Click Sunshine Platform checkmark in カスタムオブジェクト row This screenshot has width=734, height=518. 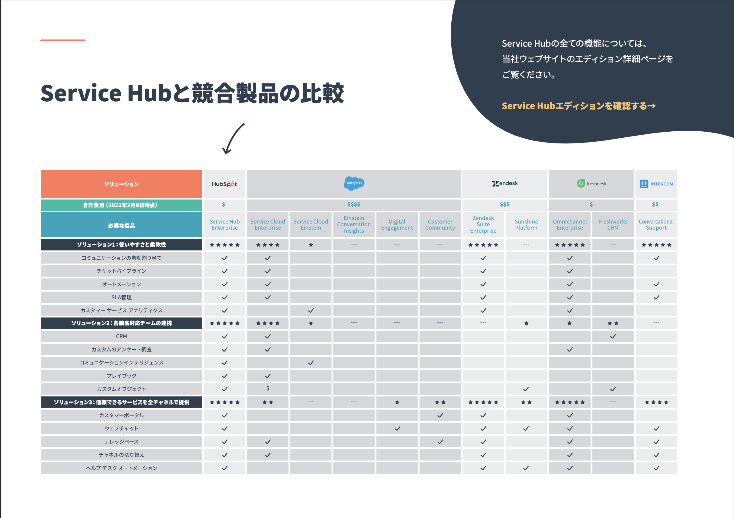526,389
